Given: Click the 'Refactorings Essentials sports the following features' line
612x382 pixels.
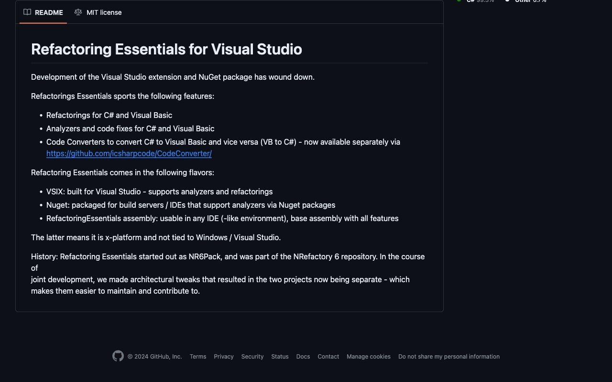Looking at the screenshot, I should point(122,96).
